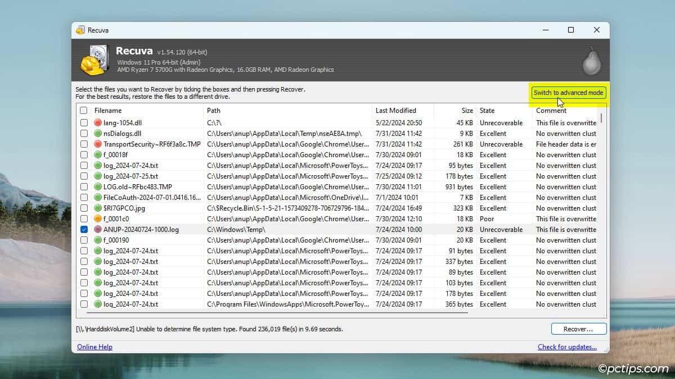Screen dimensions: 675x379
Task: Tick the checkbox for the FileCoAuth-2024-07-01 file
Action: click(x=84, y=198)
